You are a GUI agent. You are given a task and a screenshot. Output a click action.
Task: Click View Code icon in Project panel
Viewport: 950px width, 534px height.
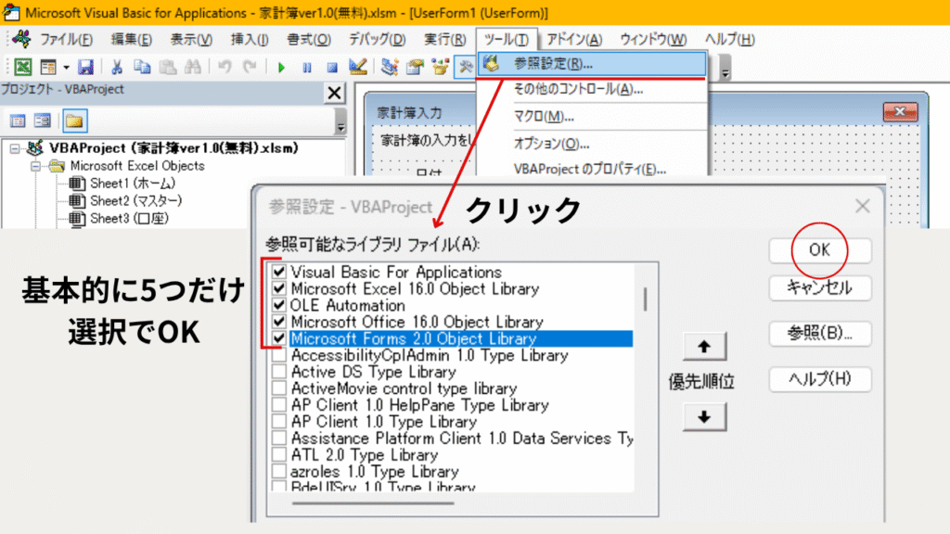tap(18, 121)
